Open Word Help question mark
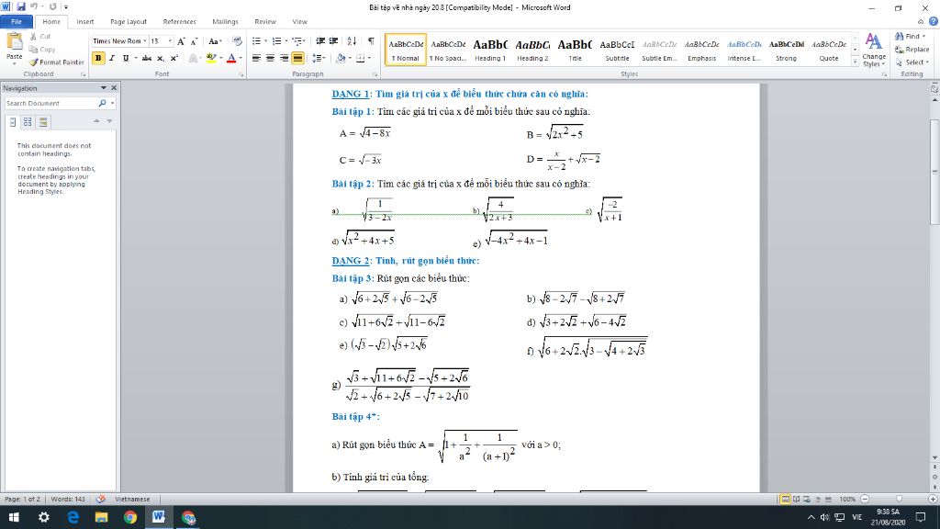This screenshot has width=940, height=529. point(933,22)
